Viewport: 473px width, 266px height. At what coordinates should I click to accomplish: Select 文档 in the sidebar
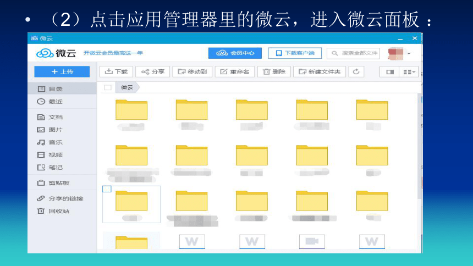click(62, 117)
